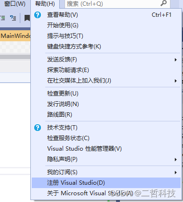This screenshot has width=183, height=202.
Task: Click the help icon beside 查看帮助
Action: [x=38, y=15]
